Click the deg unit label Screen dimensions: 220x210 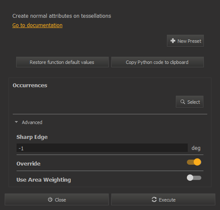pos(196,148)
